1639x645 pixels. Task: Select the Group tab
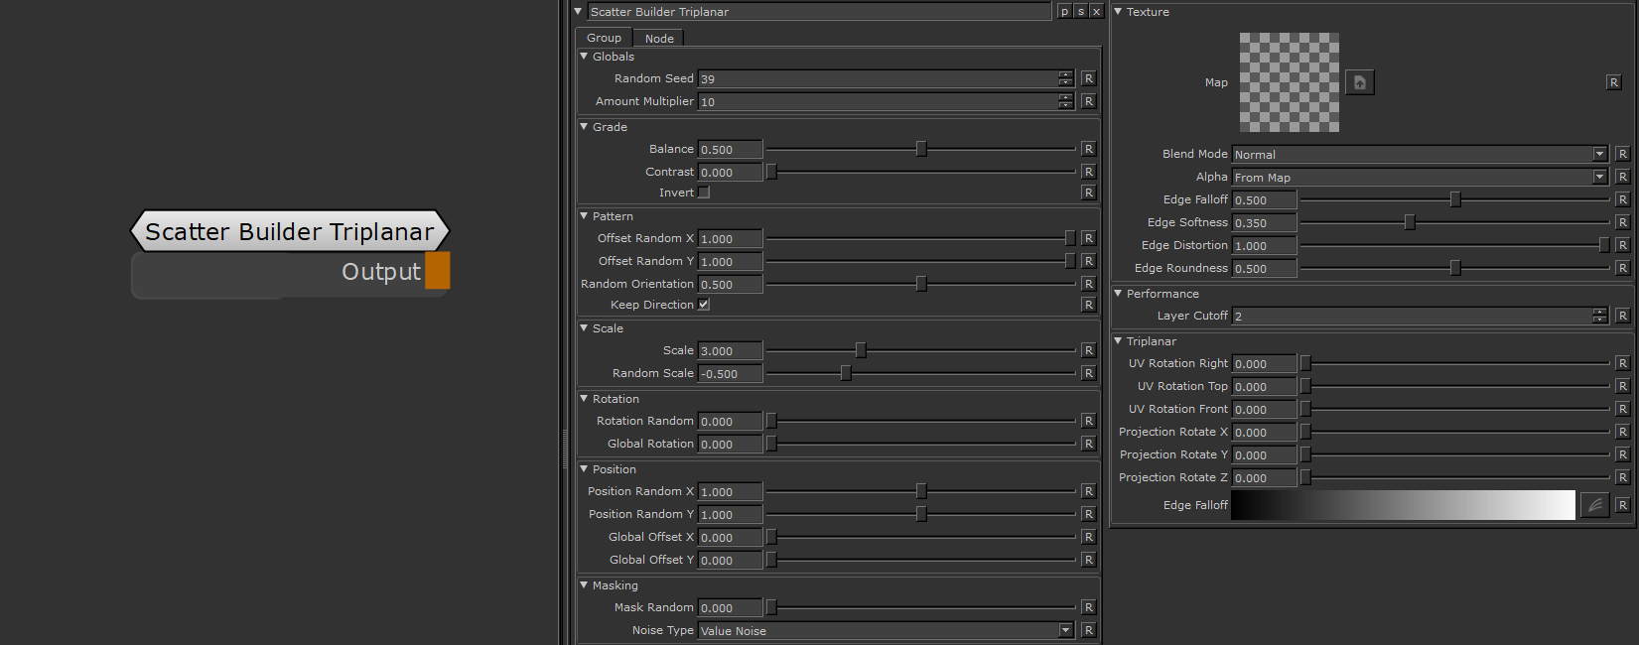point(604,38)
